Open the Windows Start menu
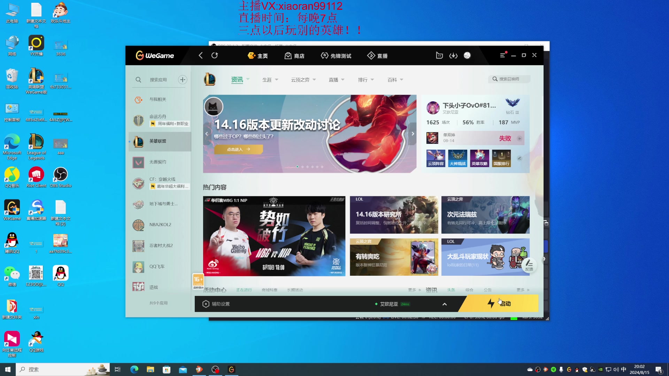 8,369
